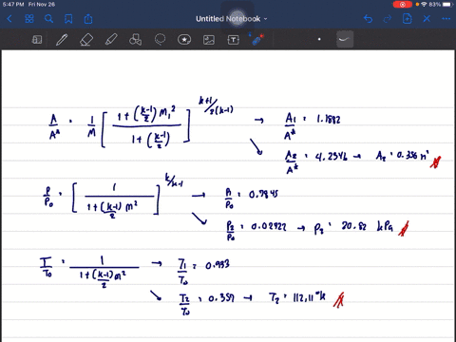Tap the red screen recording indicator
Image resolution: width=456 pixels, height=342 pixels.
tap(403, 5)
